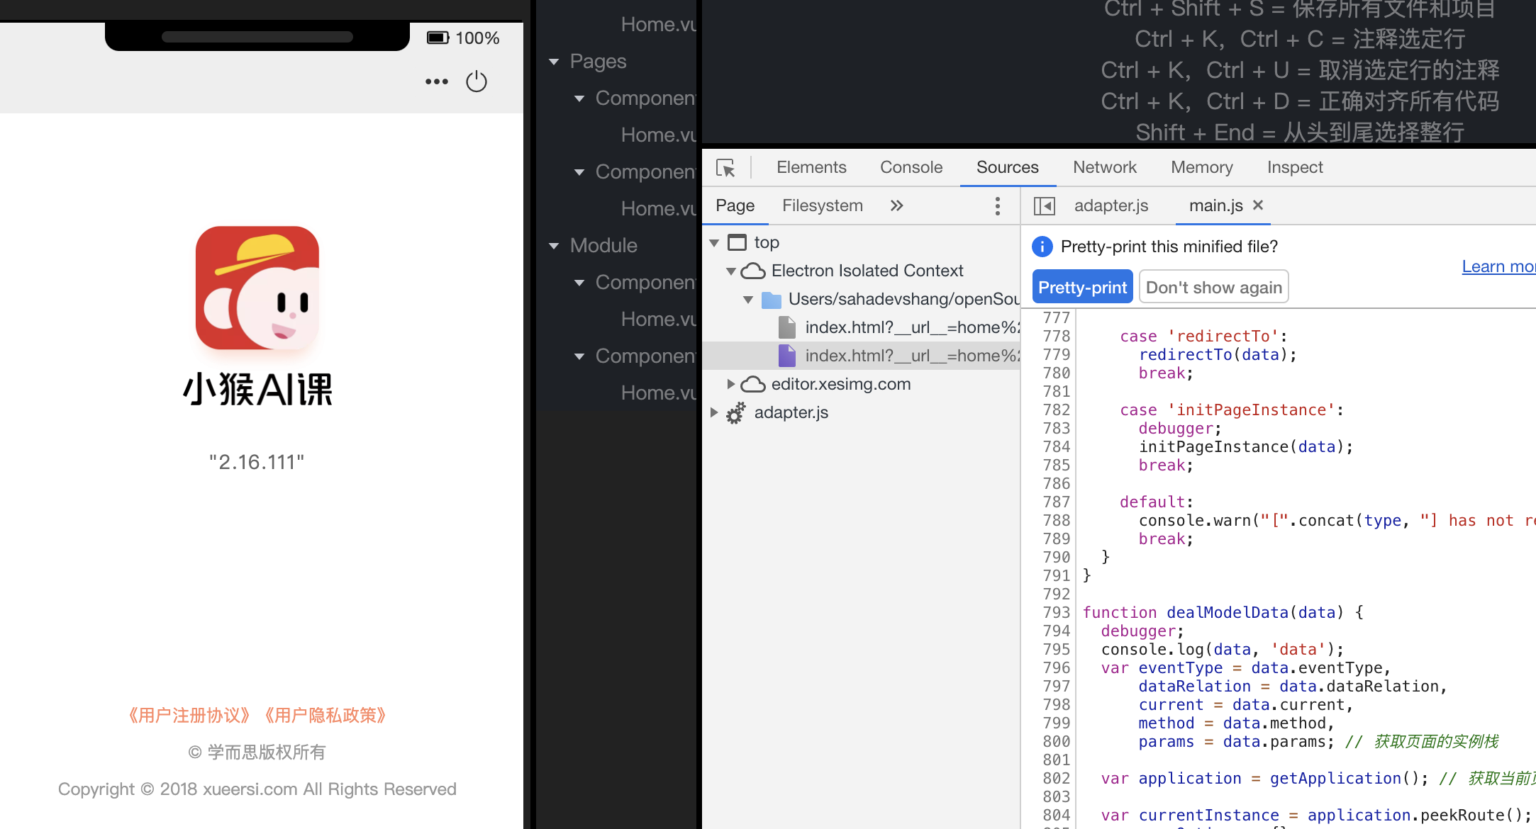Viewport: 1536px width, 829px height.
Task: Collapse the Module tree section
Action: click(x=555, y=246)
